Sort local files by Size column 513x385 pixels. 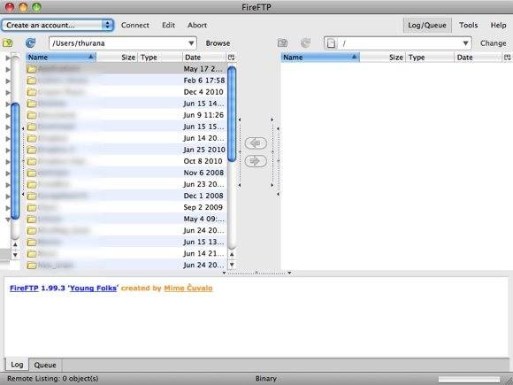[117, 58]
